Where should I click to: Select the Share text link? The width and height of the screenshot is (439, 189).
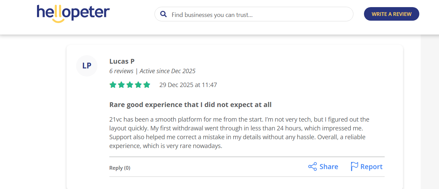329,167
